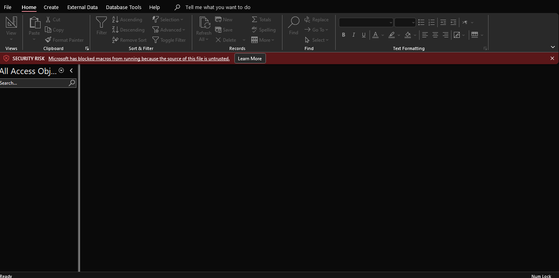Click the Toggle Filter button
The image size is (559, 278).
click(x=169, y=40)
